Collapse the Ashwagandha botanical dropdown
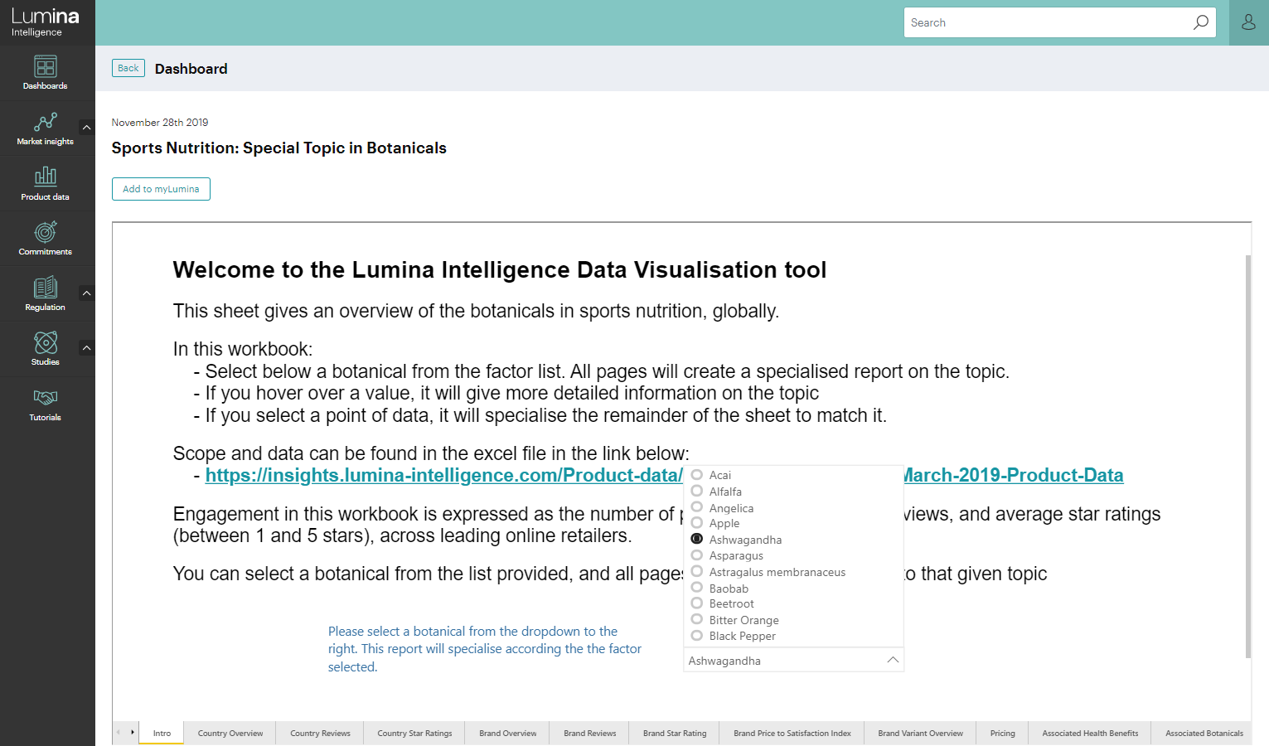1269x746 pixels. coord(893,661)
